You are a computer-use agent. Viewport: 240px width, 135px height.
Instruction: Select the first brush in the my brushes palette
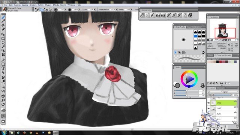[x=142, y=15]
